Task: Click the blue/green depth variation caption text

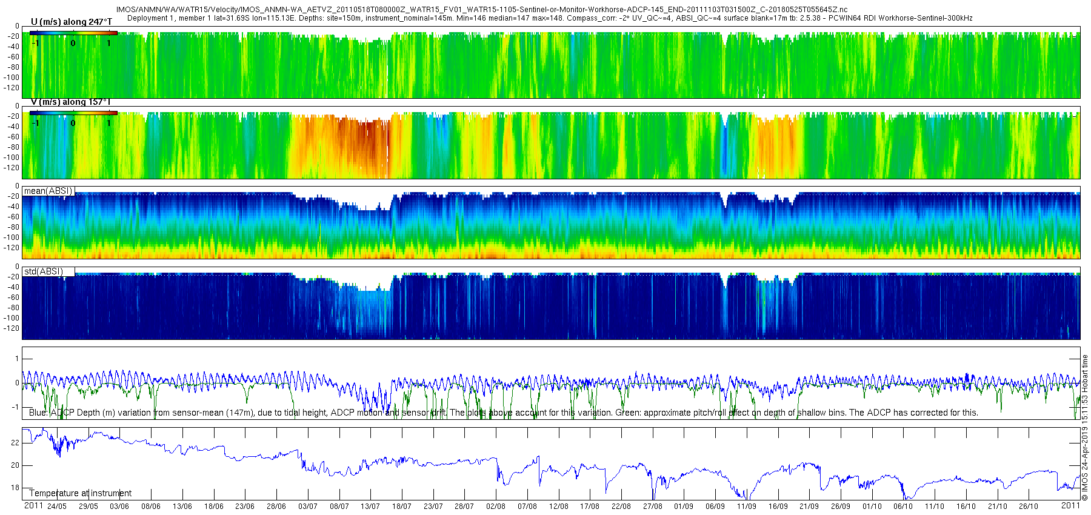Action: point(504,413)
